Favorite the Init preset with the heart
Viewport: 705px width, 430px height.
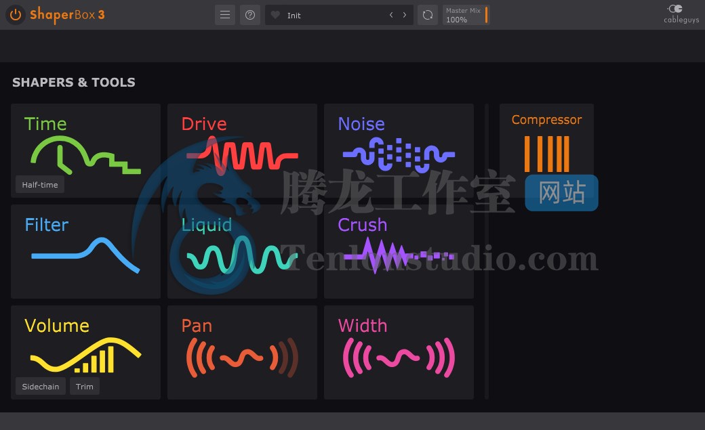click(x=275, y=15)
